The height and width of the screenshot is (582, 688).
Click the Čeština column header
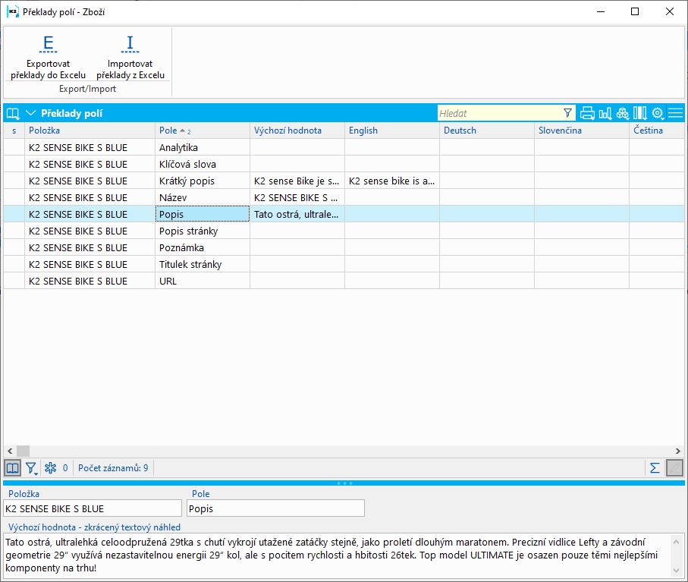click(656, 131)
